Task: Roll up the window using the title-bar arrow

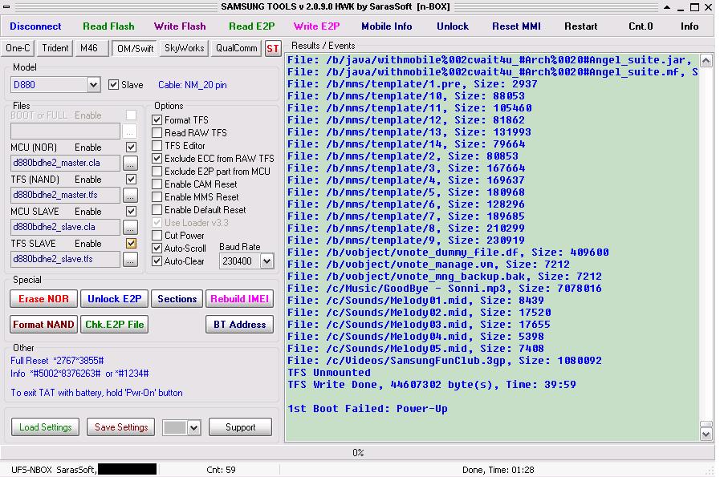Action: pos(667,7)
